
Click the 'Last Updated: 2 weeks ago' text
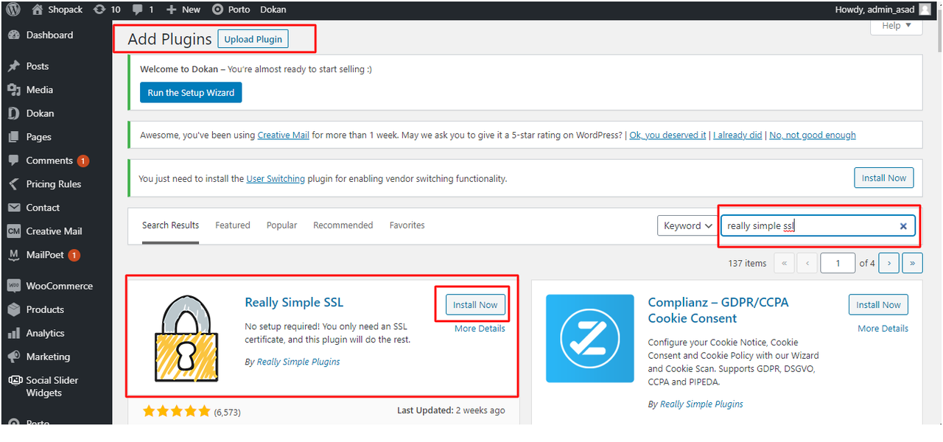(451, 410)
